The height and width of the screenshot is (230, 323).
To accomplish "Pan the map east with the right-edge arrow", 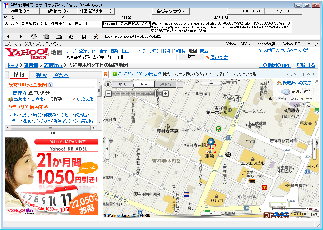I will pyautogui.click(x=314, y=149).
